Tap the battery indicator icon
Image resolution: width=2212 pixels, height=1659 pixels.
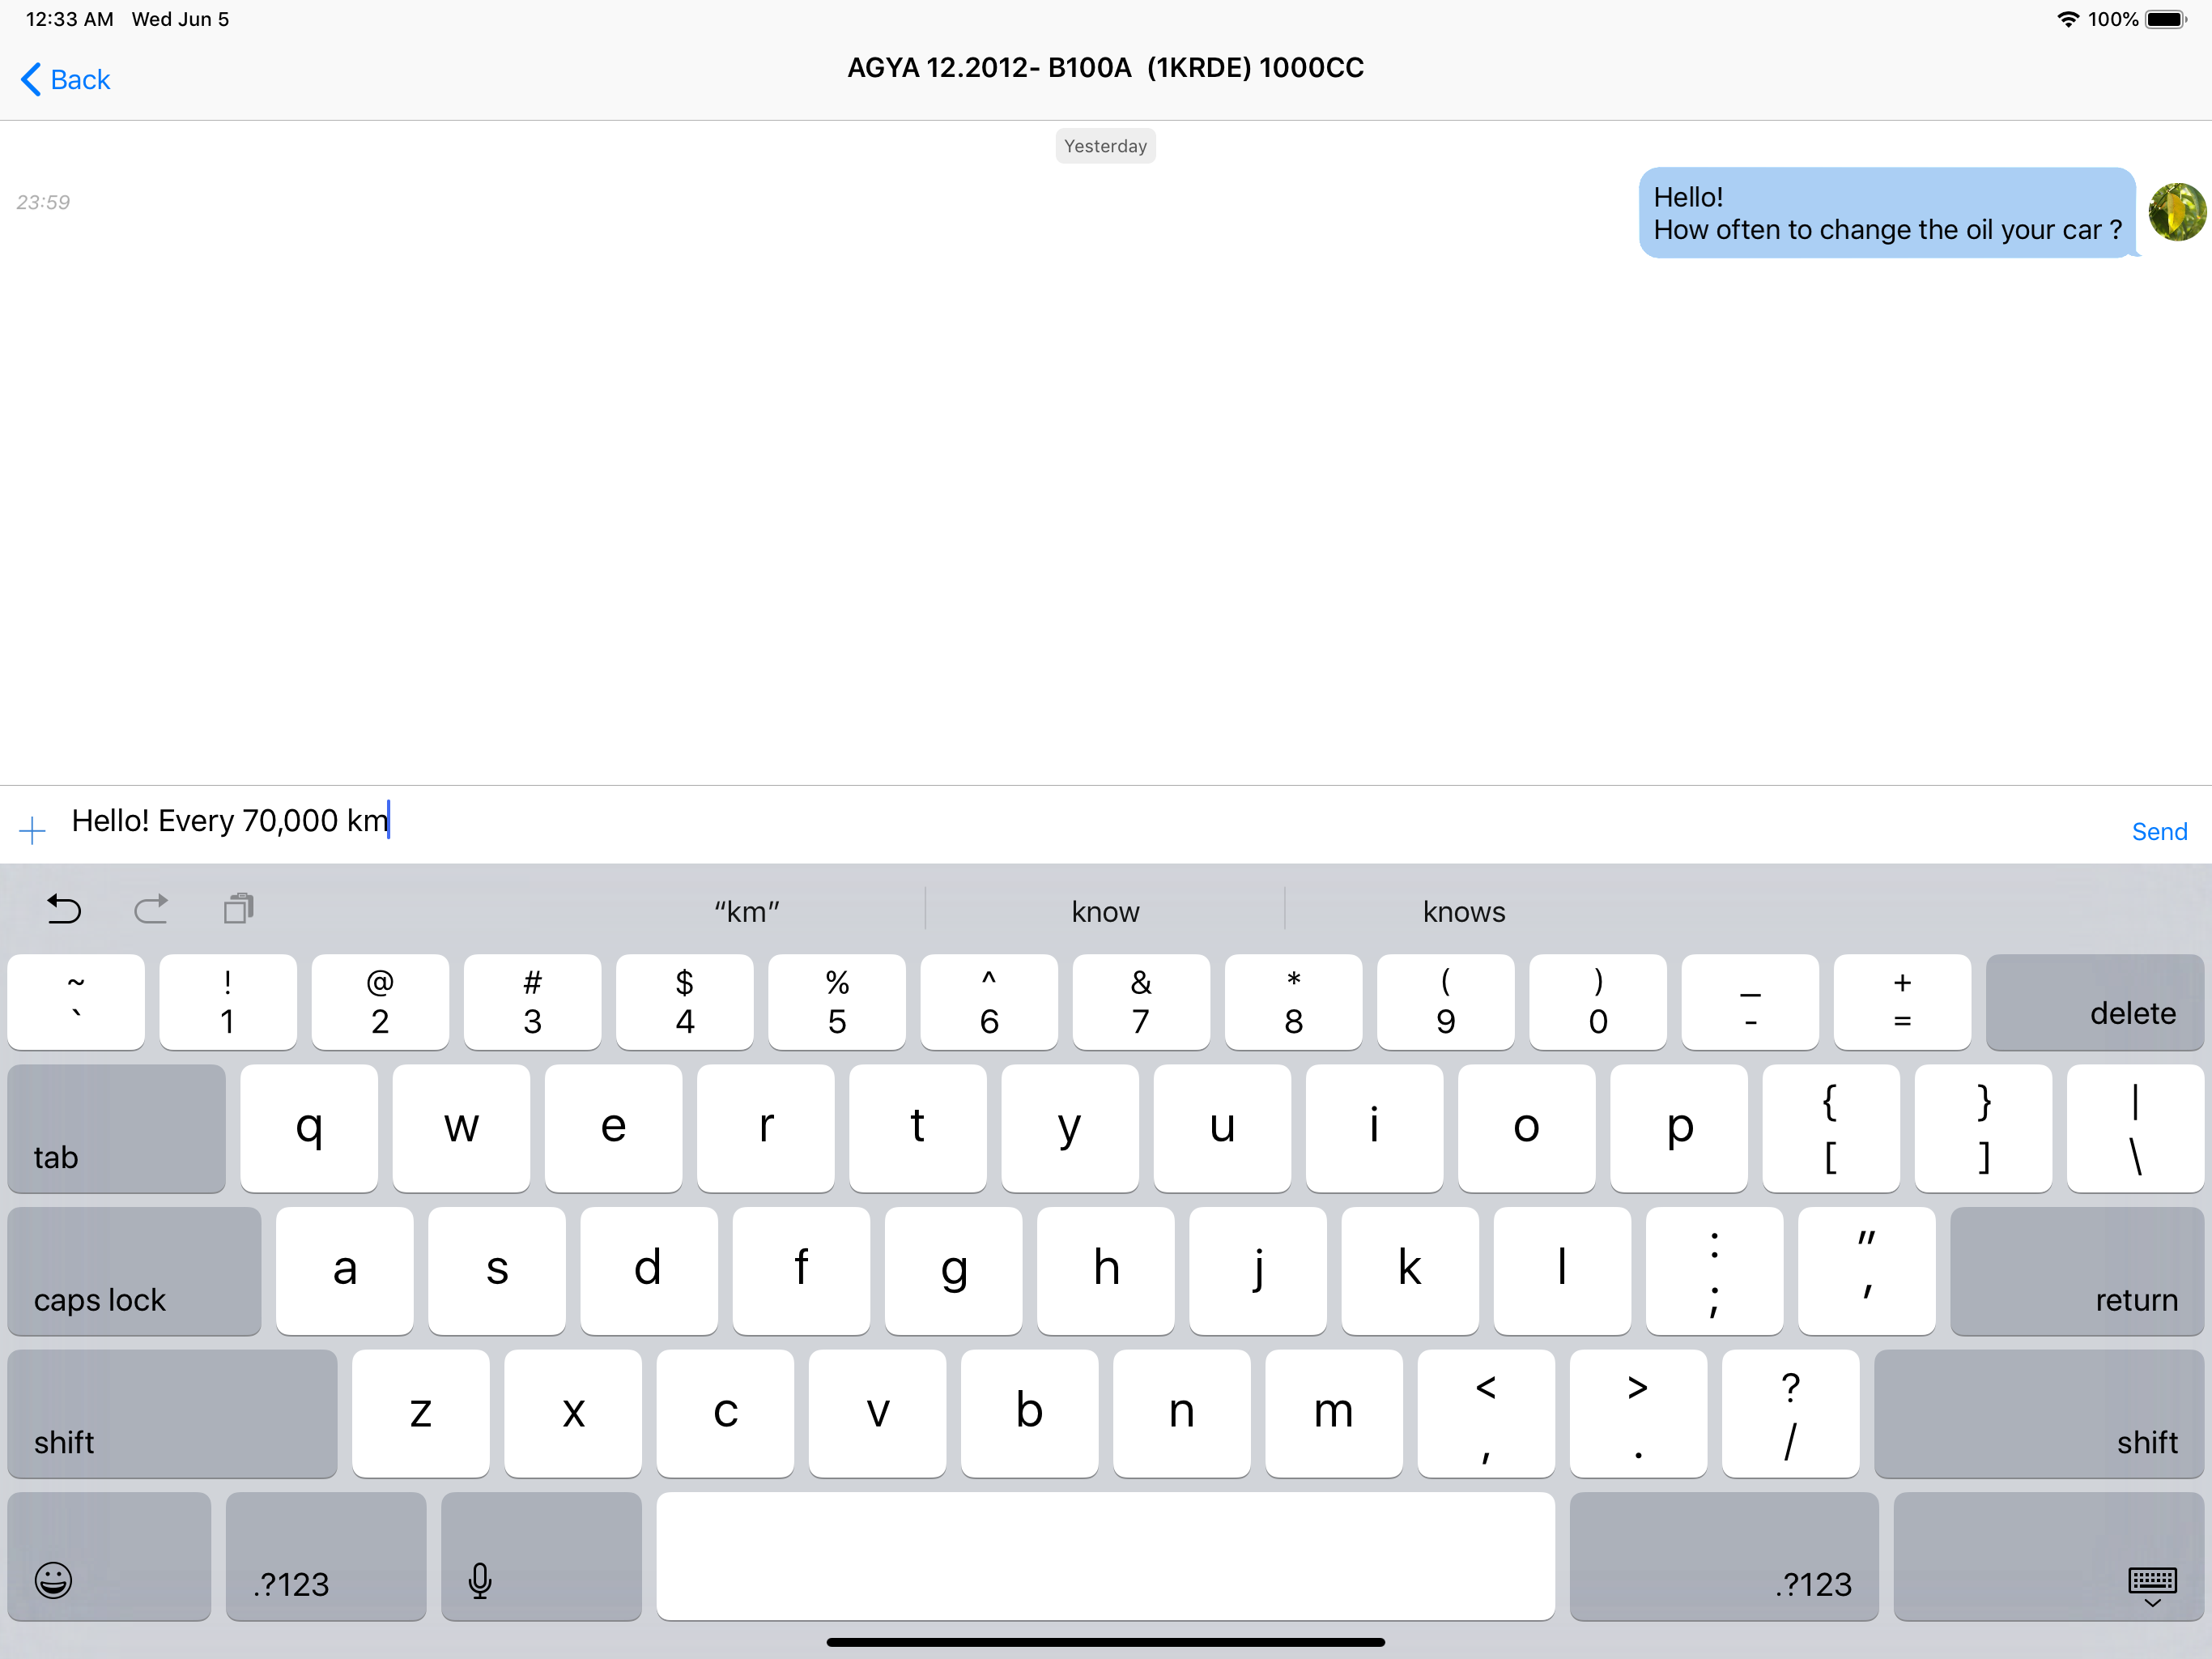(x=2166, y=19)
